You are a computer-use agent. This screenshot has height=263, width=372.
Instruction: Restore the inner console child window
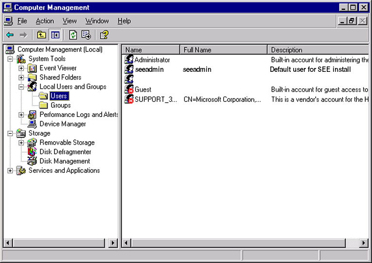coord(352,21)
